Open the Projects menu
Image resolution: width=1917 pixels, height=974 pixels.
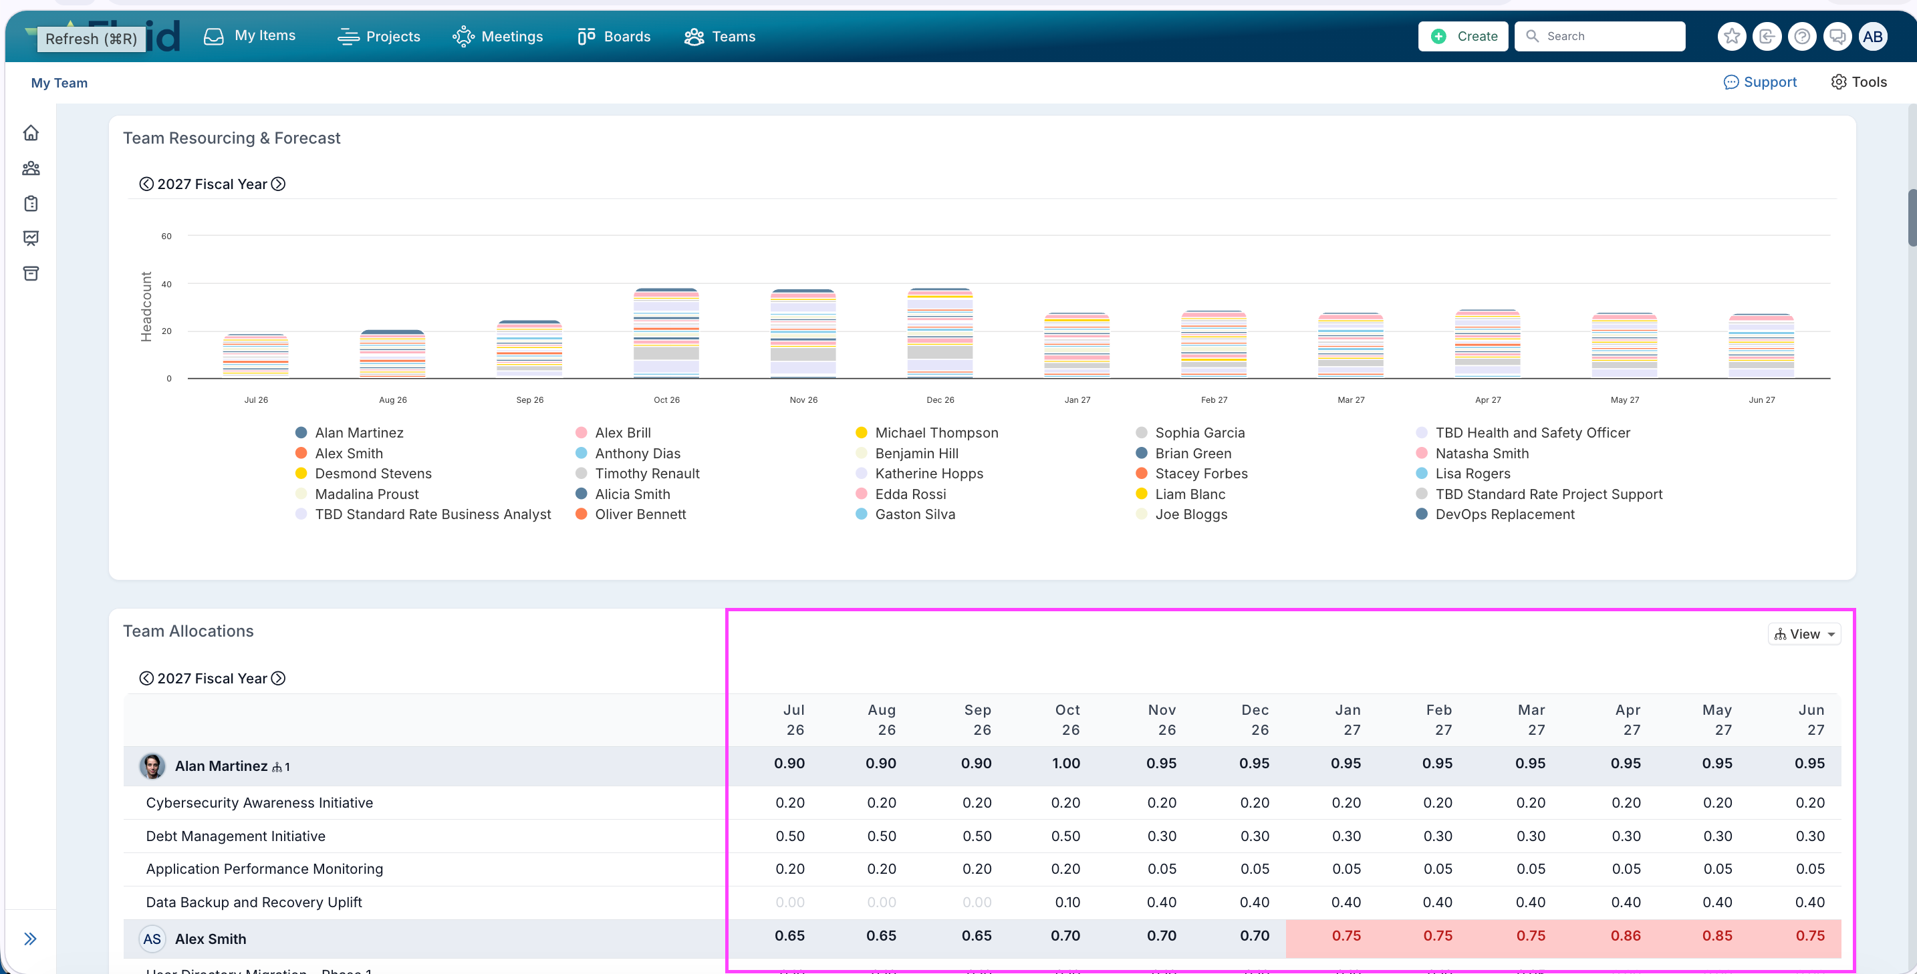point(379,37)
